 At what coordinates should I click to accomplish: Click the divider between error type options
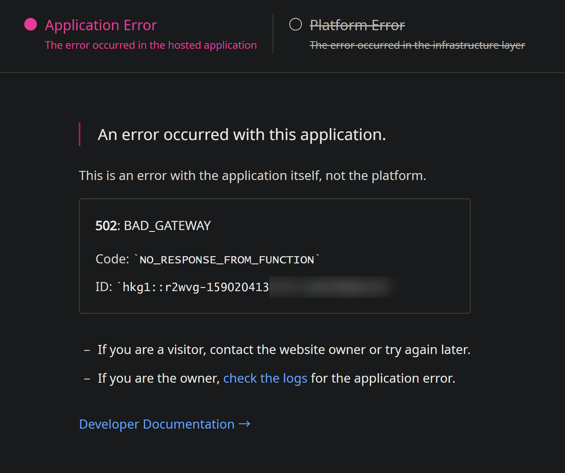coord(273,33)
